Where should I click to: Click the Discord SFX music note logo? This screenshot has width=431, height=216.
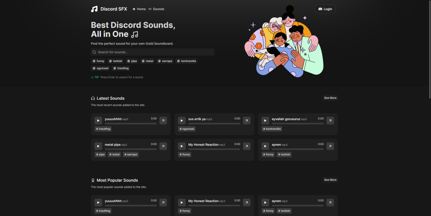tap(94, 9)
